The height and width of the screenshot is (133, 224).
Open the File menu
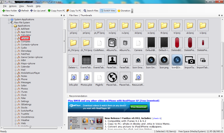point(5,6)
